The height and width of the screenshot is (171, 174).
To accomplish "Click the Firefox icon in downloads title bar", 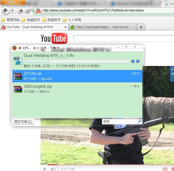I will point(15,48).
